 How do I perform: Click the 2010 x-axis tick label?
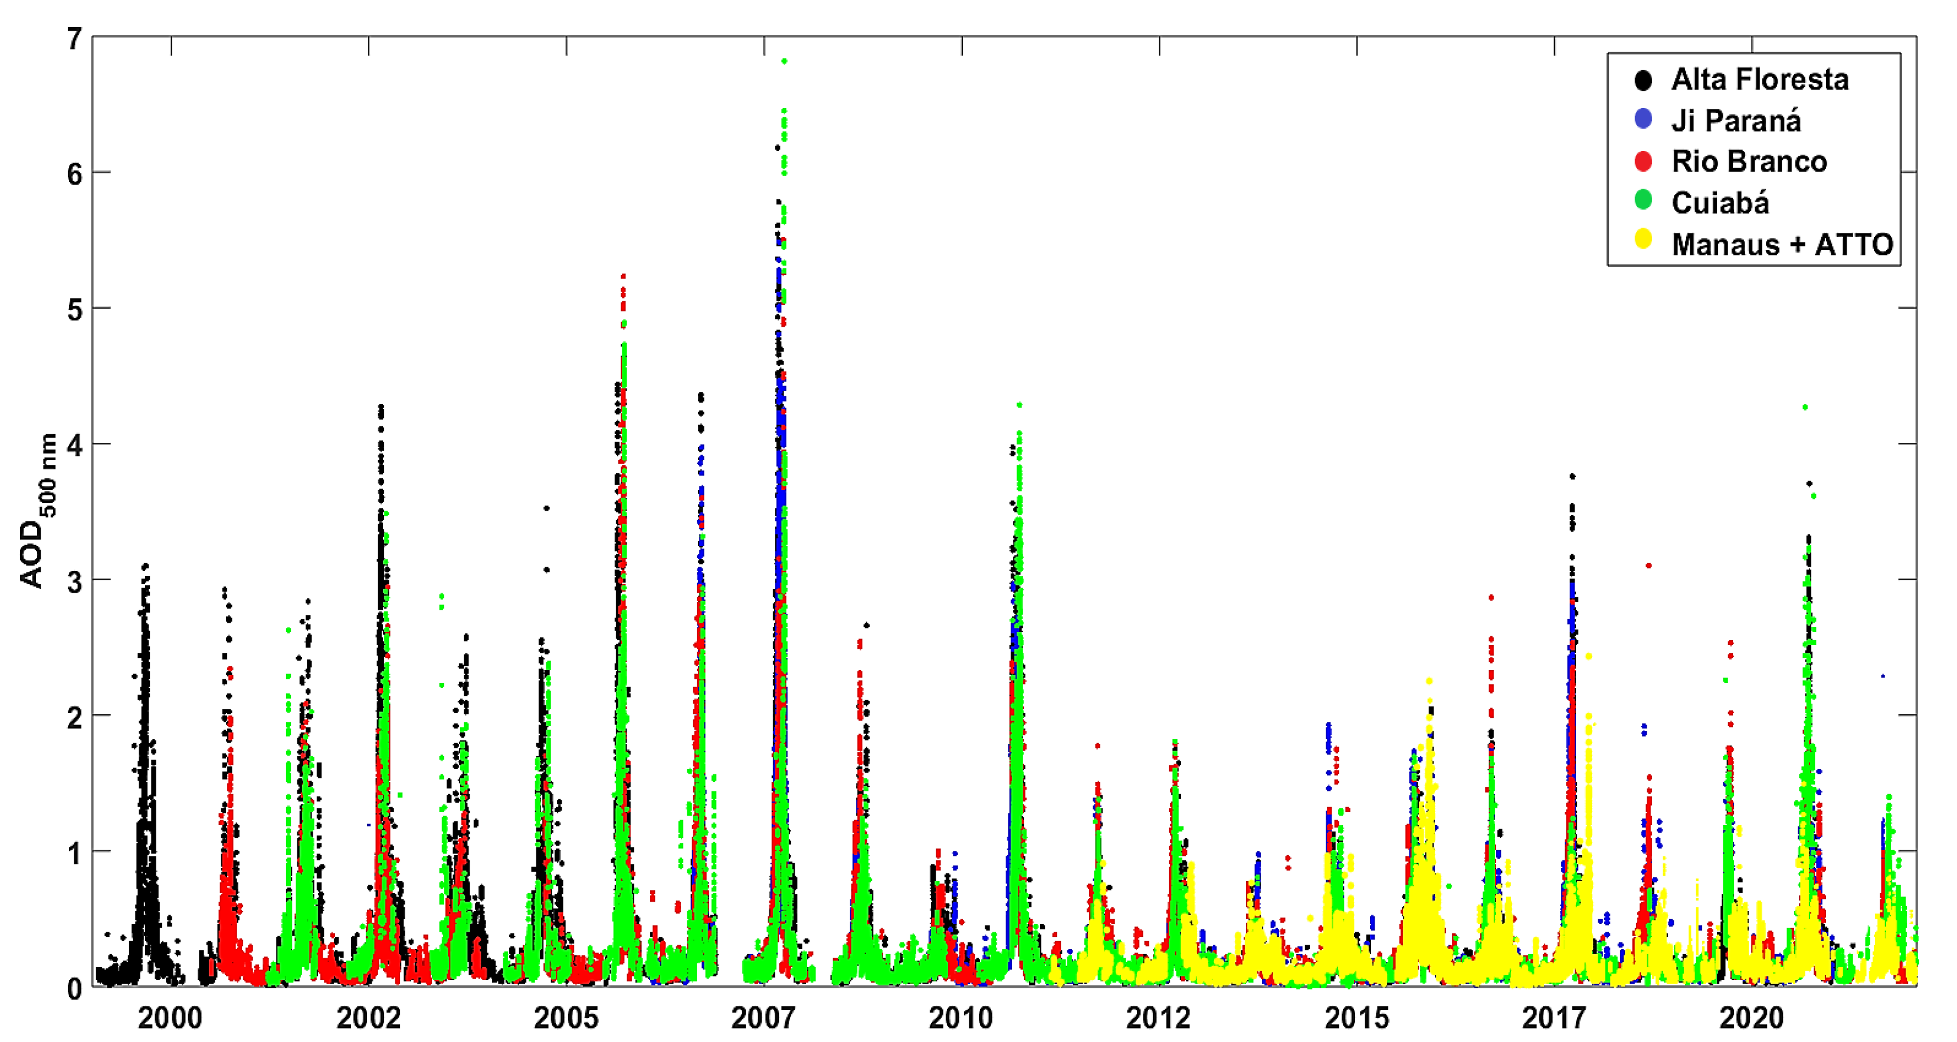tap(961, 1018)
